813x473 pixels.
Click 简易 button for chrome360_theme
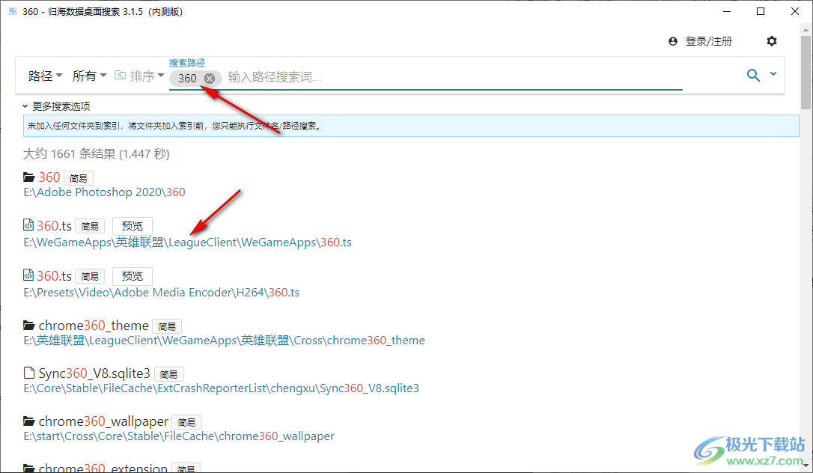[167, 326]
